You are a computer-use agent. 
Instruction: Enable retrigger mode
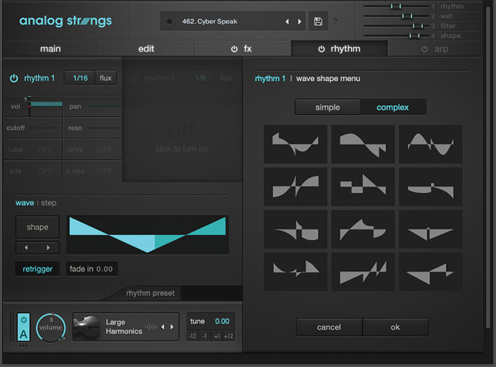[37, 269]
